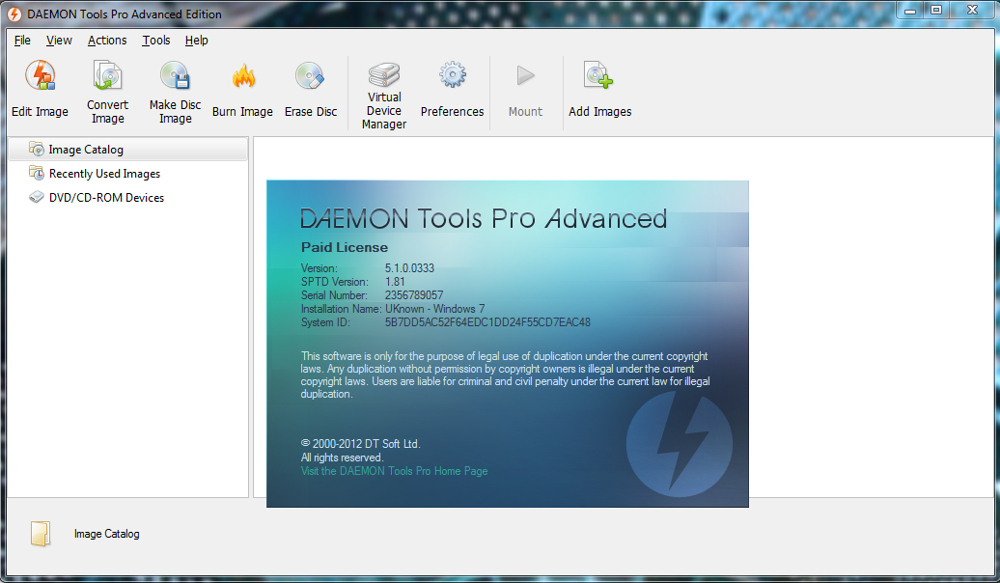1000x583 pixels.
Task: Open the File menu
Action: point(21,41)
